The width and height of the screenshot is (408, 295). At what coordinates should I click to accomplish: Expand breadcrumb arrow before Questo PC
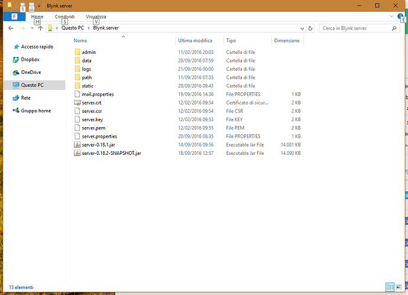[57, 28]
